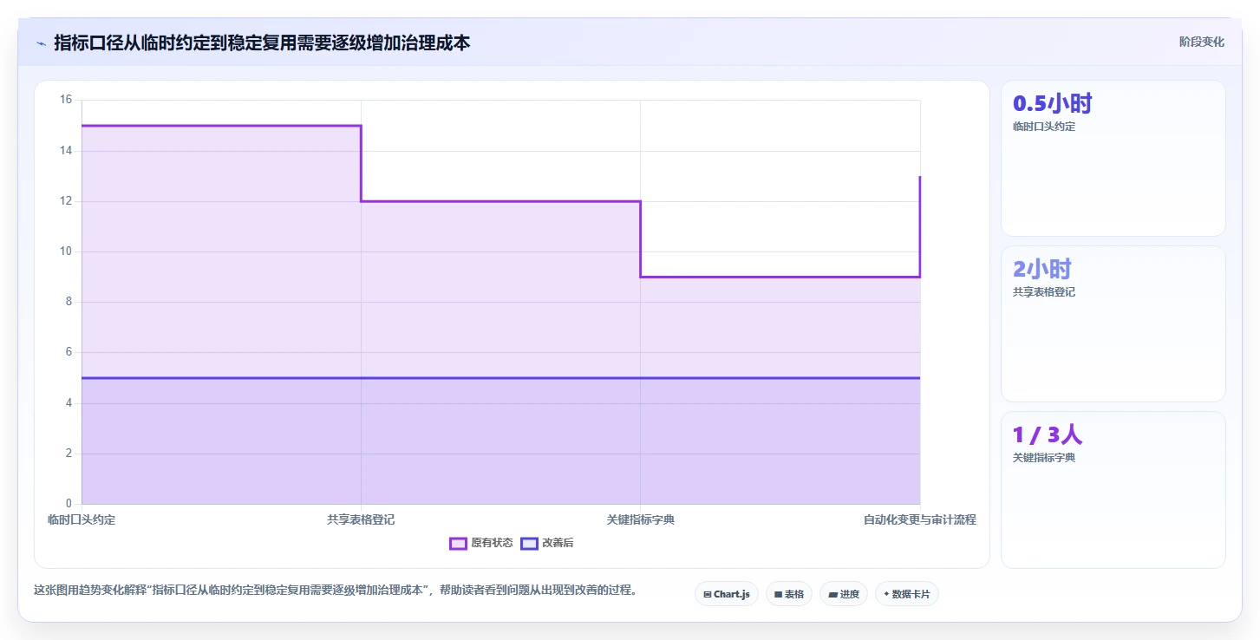Viewport: 1260px width, 640px height.
Task: Select the 数据卡片 tag chip
Action: (907, 594)
